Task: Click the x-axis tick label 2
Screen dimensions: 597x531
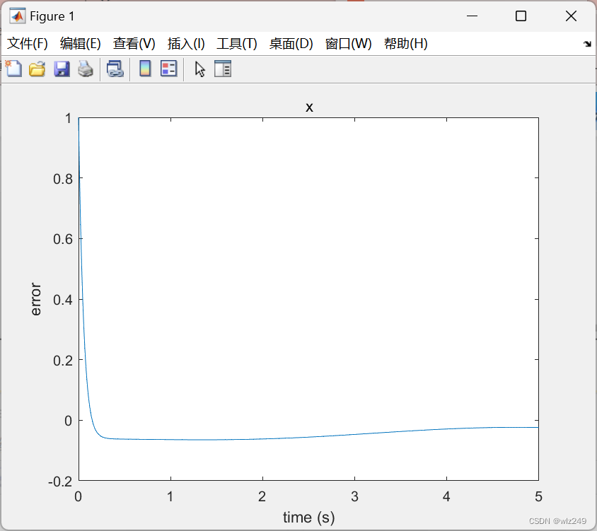Action: click(x=262, y=497)
